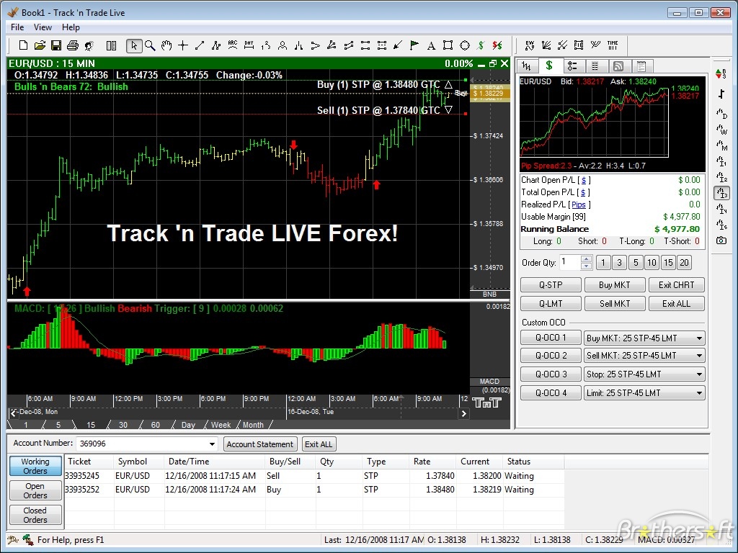Select the FIB Fibonacci tool
This screenshot has width=738, height=553.
579,45
